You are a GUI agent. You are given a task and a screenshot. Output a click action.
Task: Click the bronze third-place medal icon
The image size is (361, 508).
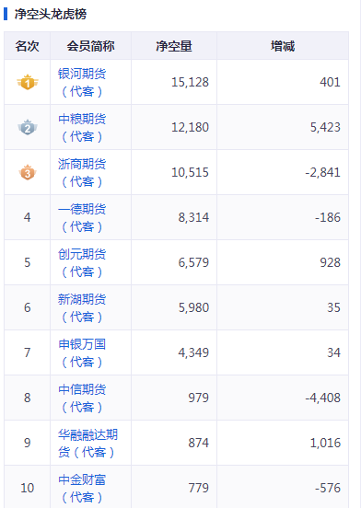[28, 172]
